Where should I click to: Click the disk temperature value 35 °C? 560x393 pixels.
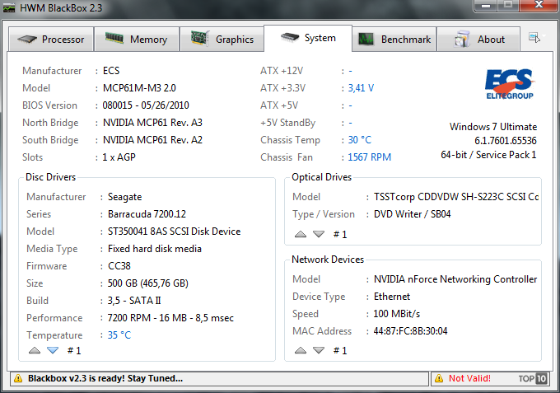(x=119, y=335)
